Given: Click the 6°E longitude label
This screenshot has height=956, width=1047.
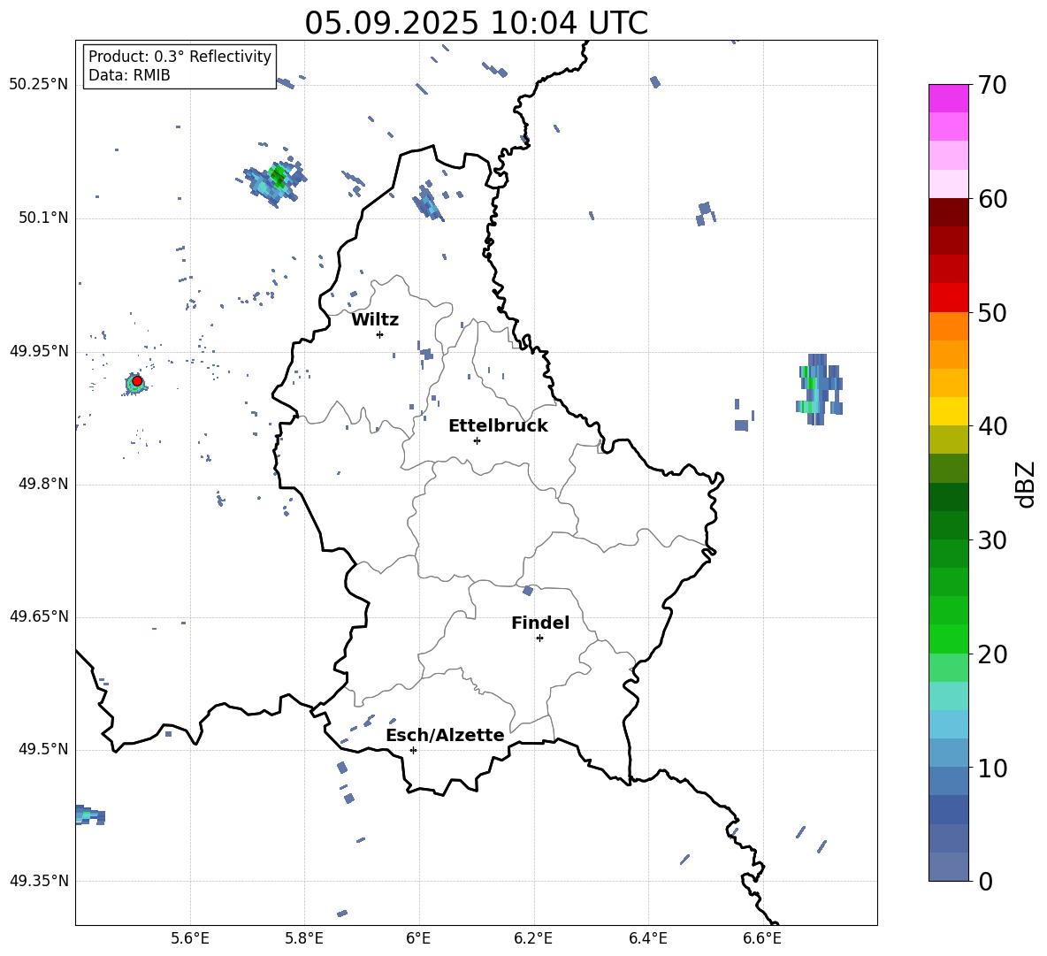Looking at the screenshot, I should click(x=418, y=938).
